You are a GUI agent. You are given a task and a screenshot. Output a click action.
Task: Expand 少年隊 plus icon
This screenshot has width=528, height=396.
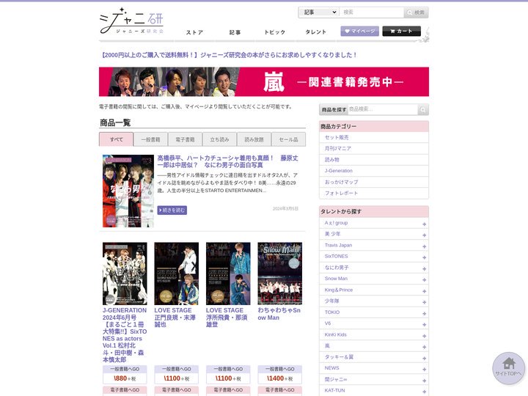pyautogui.click(x=425, y=302)
